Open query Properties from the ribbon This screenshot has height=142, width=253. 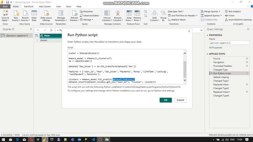pyautogui.click(x=87, y=11)
